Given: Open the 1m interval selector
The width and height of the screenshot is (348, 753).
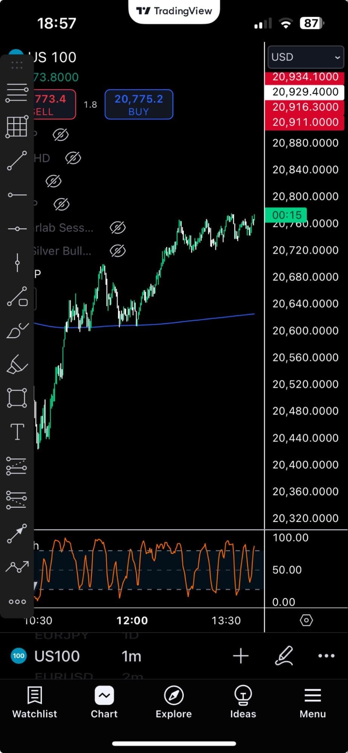Looking at the screenshot, I should [131, 656].
